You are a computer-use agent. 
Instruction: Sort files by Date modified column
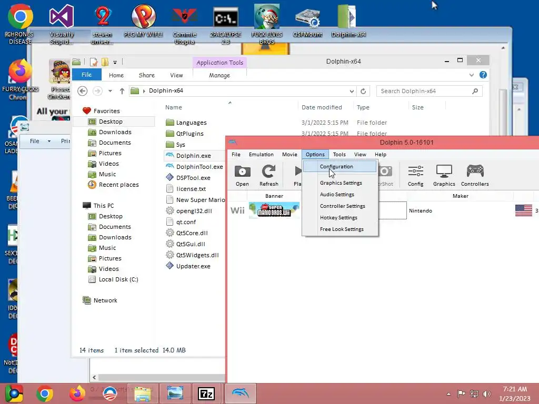pyautogui.click(x=322, y=107)
